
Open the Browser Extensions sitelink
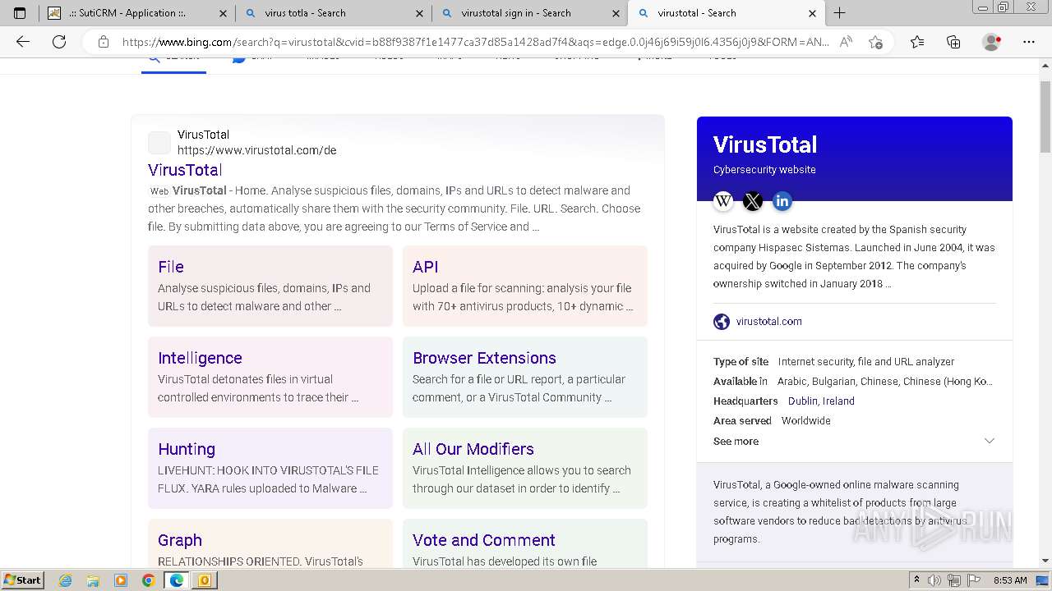tap(484, 358)
